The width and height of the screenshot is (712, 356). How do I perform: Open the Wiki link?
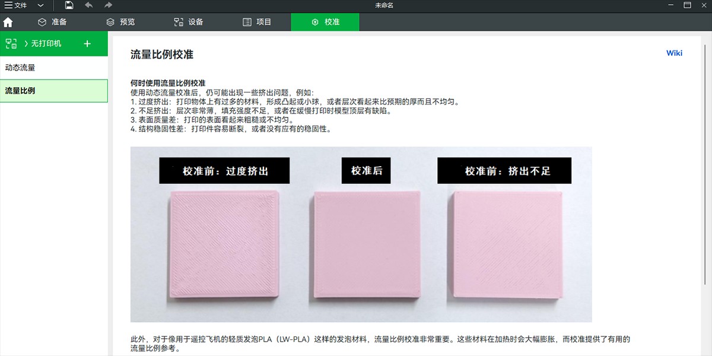coord(674,53)
